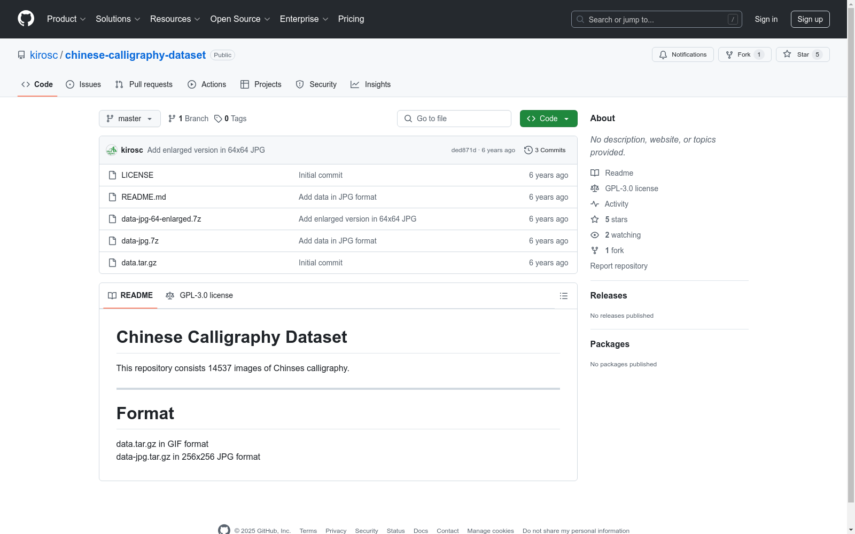The width and height of the screenshot is (855, 534).
Task: Open 'Add enlarged version in 64x64 JPG' in the data-jpg-64-enlarged.7z row
Action: (357, 219)
